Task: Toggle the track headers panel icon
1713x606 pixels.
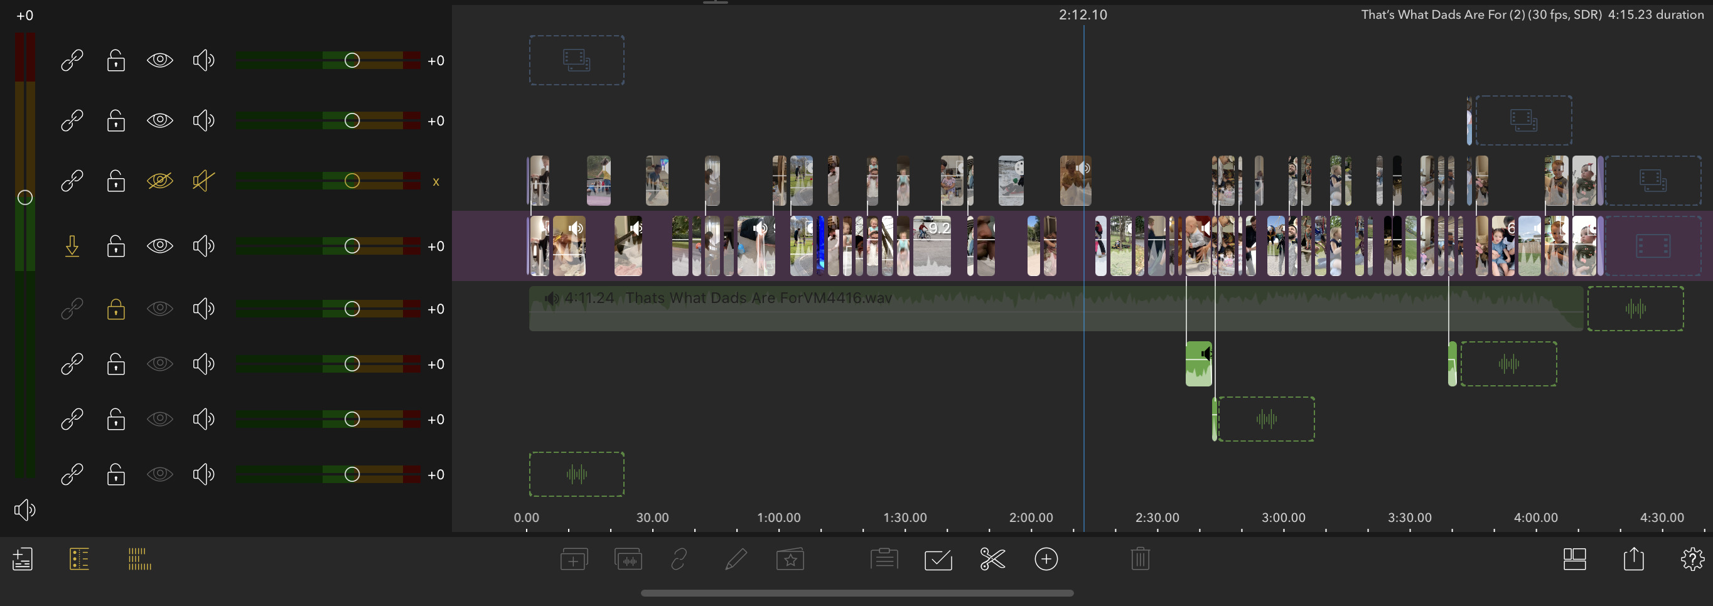Action: click(79, 559)
